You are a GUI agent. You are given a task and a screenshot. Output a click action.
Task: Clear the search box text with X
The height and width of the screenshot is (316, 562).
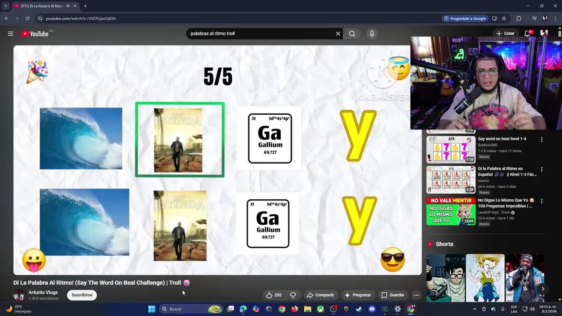point(338,34)
